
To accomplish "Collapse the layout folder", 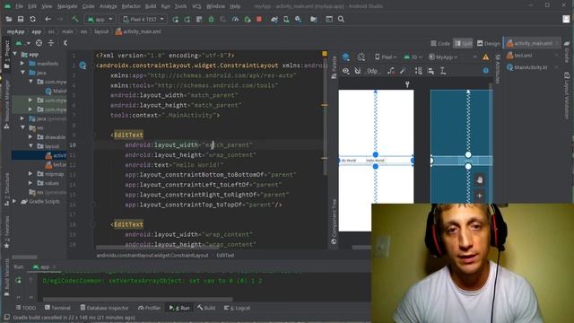I will [30, 146].
